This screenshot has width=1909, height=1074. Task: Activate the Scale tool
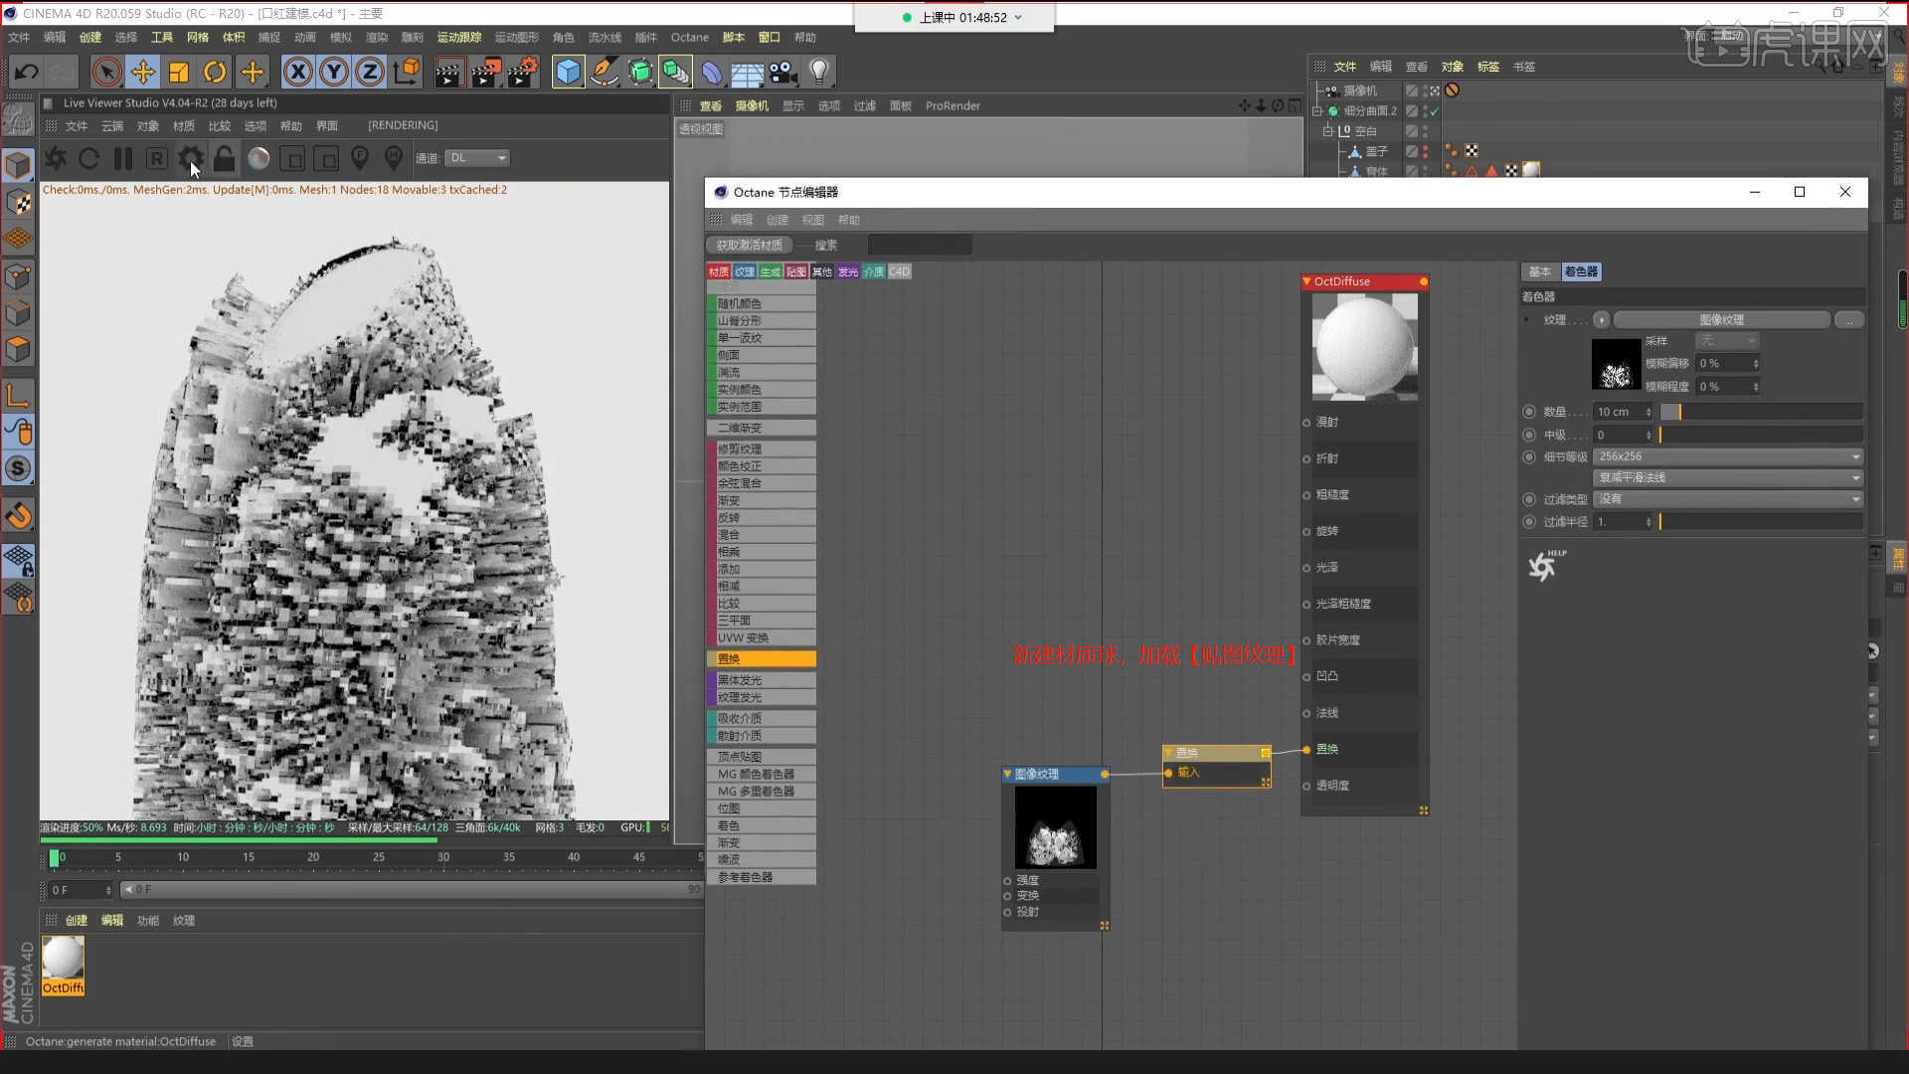[179, 72]
